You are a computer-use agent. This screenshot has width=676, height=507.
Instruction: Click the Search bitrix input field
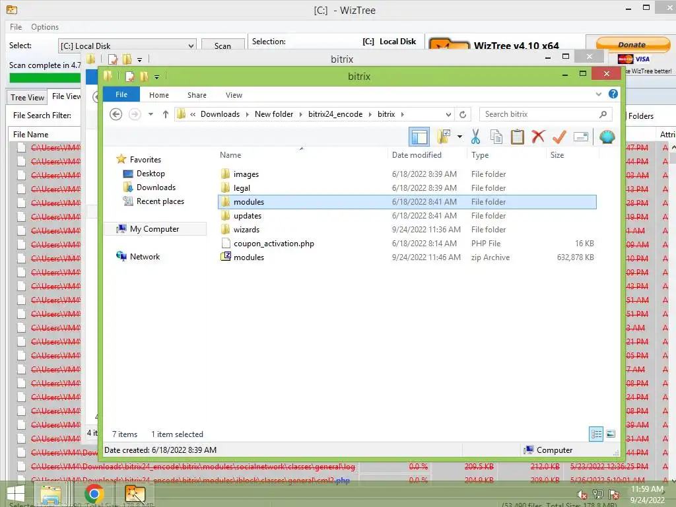[545, 114]
